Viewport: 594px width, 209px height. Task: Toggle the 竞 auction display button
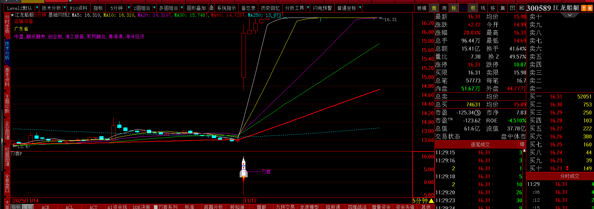(434, 8)
